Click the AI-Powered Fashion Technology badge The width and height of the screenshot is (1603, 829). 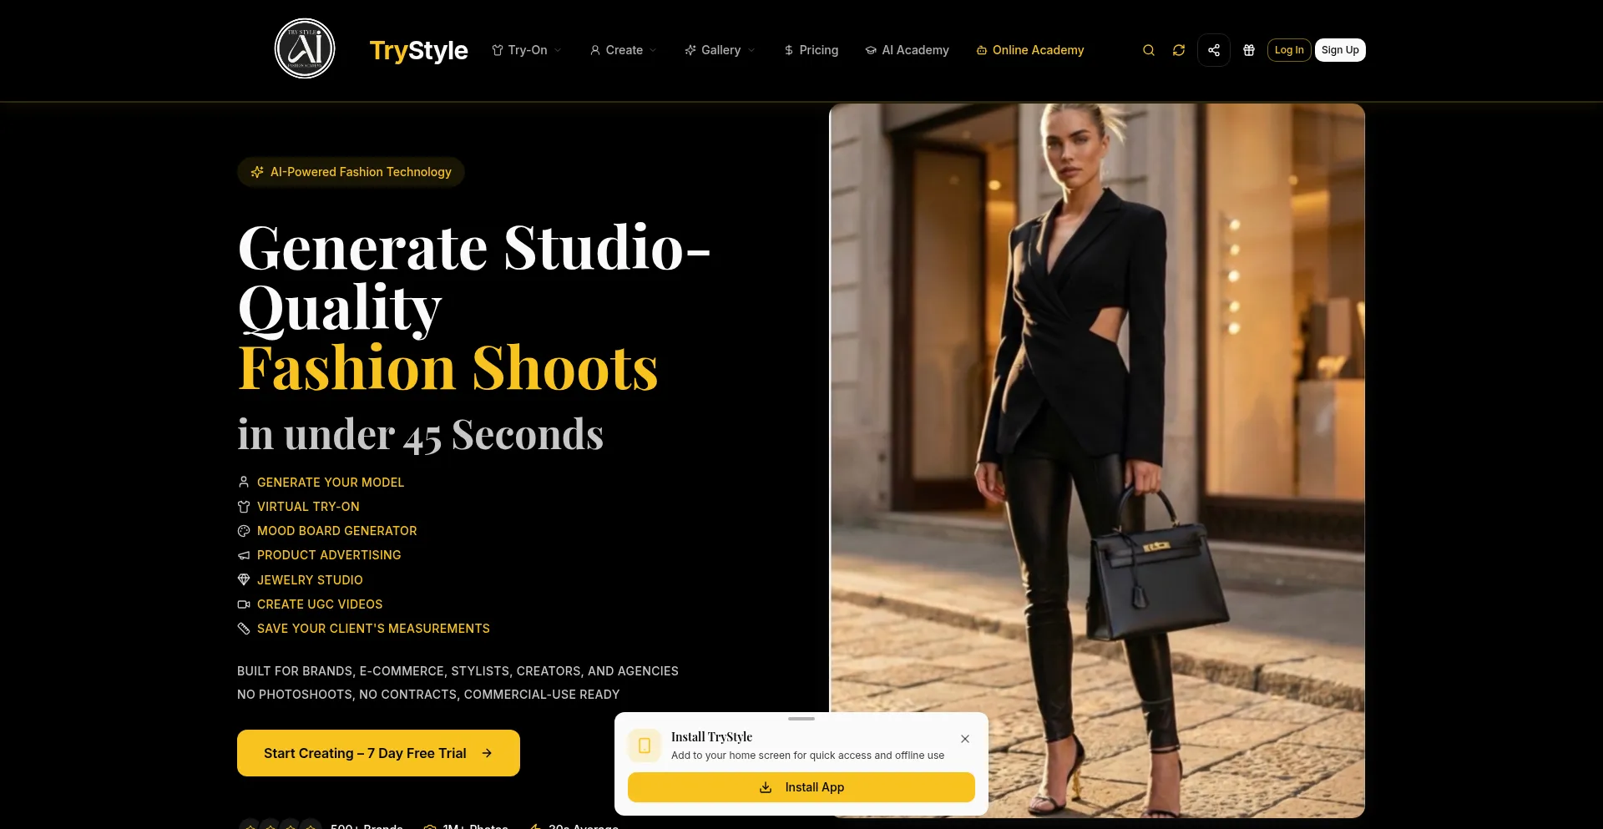[351, 172]
